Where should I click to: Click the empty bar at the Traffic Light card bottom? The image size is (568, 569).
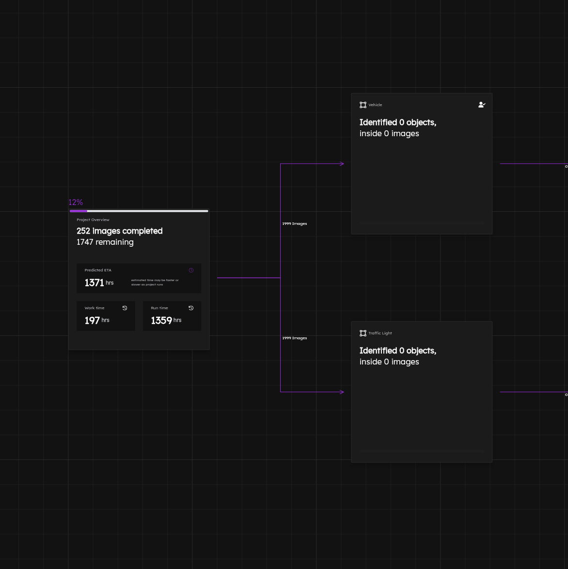click(x=422, y=451)
